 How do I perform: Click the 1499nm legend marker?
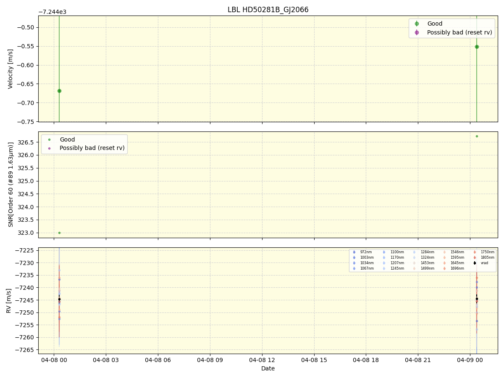click(x=414, y=268)
